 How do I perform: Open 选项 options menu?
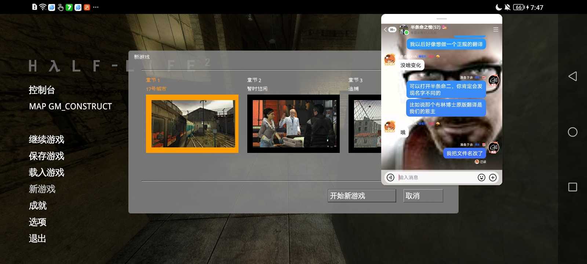pyautogui.click(x=38, y=222)
